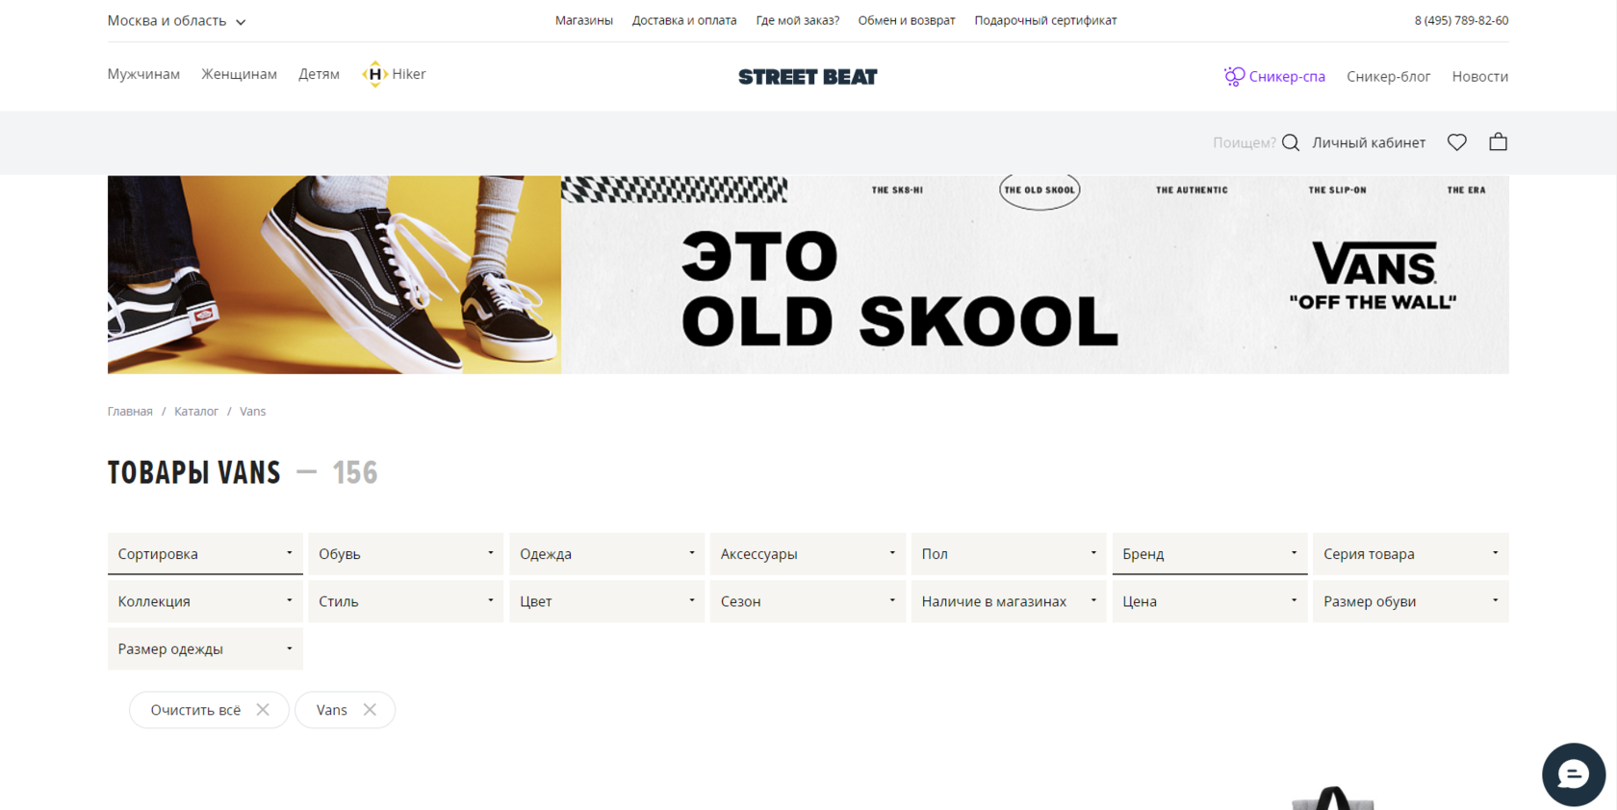The width and height of the screenshot is (1617, 810).
Task: Click THE SK8-HI label in banner
Action: click(897, 190)
